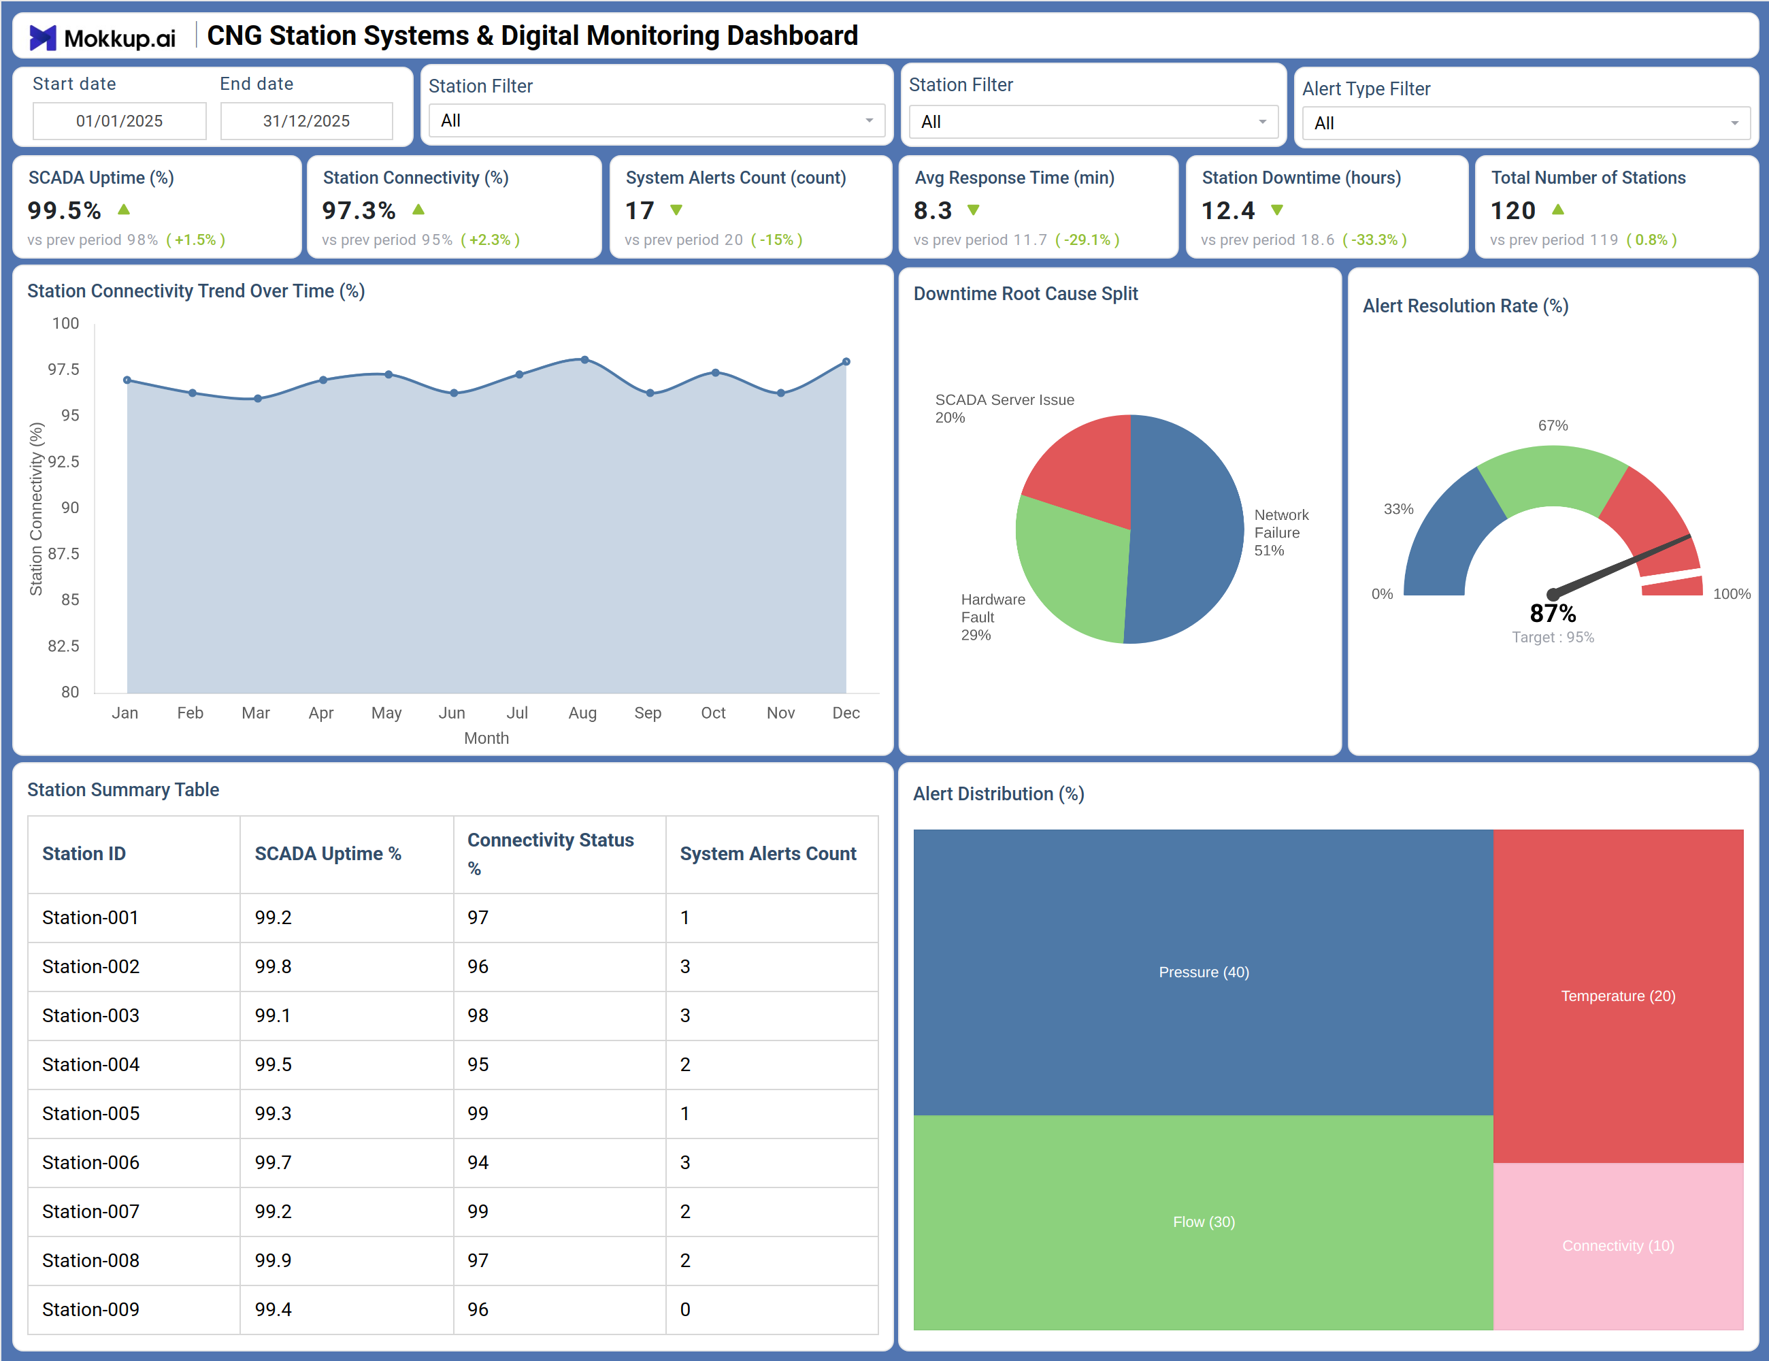
Task: Open the second Station Filter dropdown
Action: coord(1093,122)
